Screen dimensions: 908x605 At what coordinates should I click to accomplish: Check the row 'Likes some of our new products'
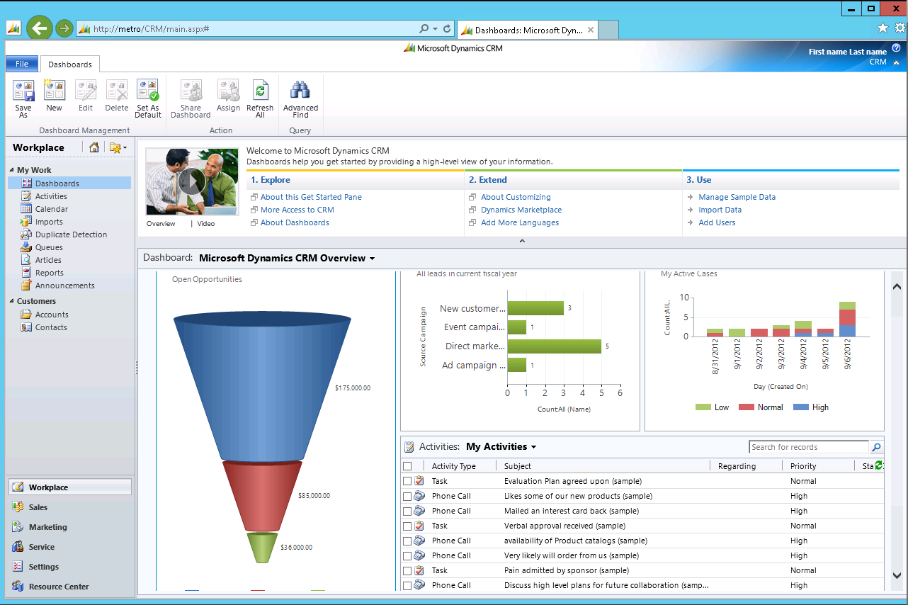pyautogui.click(x=407, y=496)
